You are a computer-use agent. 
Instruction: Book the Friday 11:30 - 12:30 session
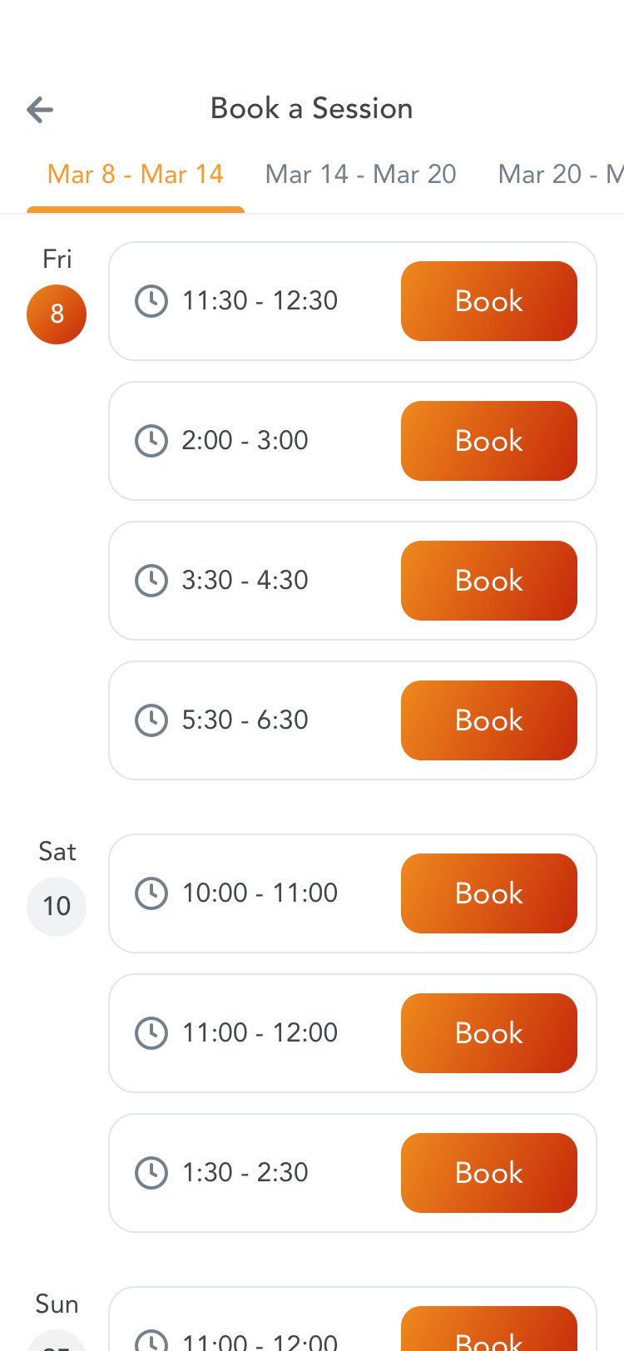(488, 301)
